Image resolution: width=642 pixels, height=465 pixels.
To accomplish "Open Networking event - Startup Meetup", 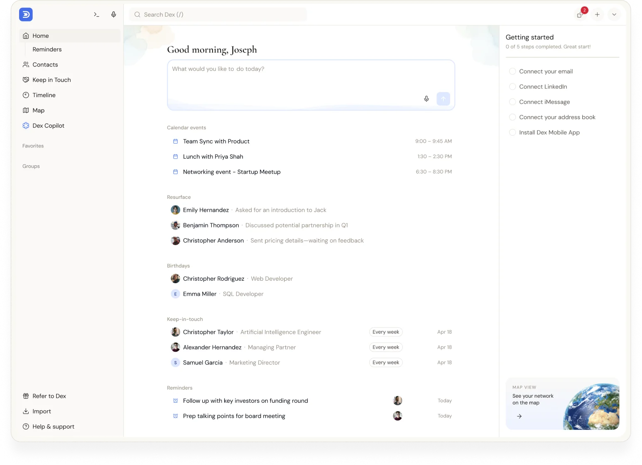I will click(311, 172).
